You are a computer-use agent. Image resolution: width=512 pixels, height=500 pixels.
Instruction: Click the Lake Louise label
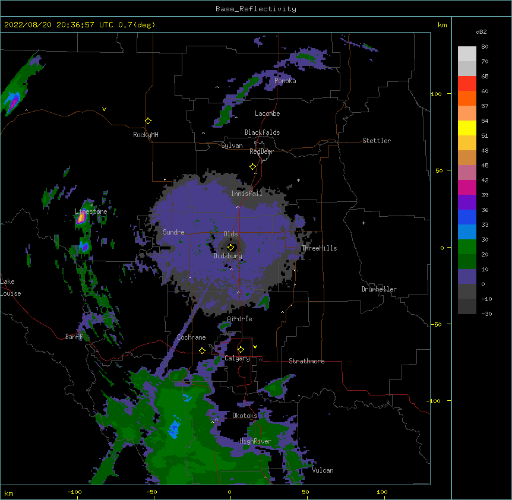(11, 287)
